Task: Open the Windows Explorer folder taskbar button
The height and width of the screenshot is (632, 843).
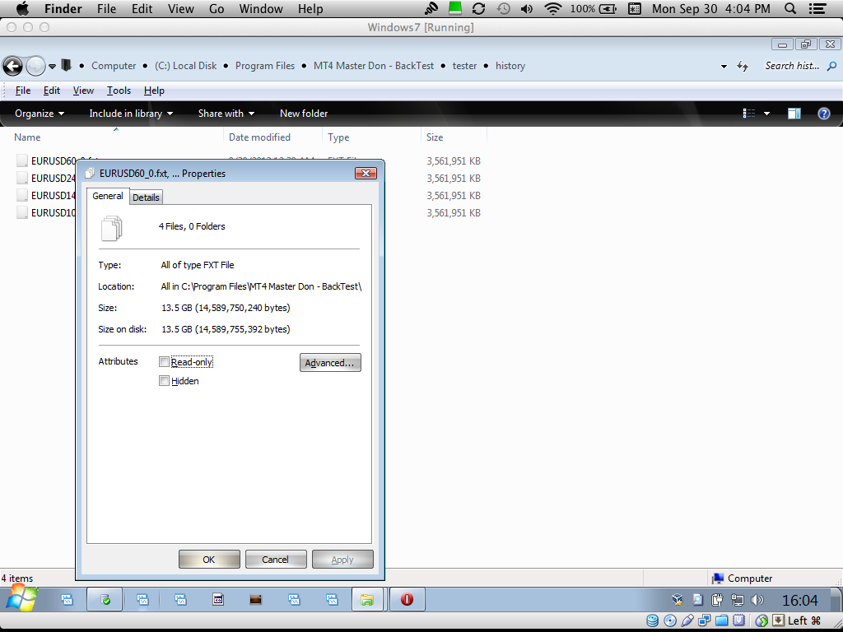Action: tap(367, 599)
